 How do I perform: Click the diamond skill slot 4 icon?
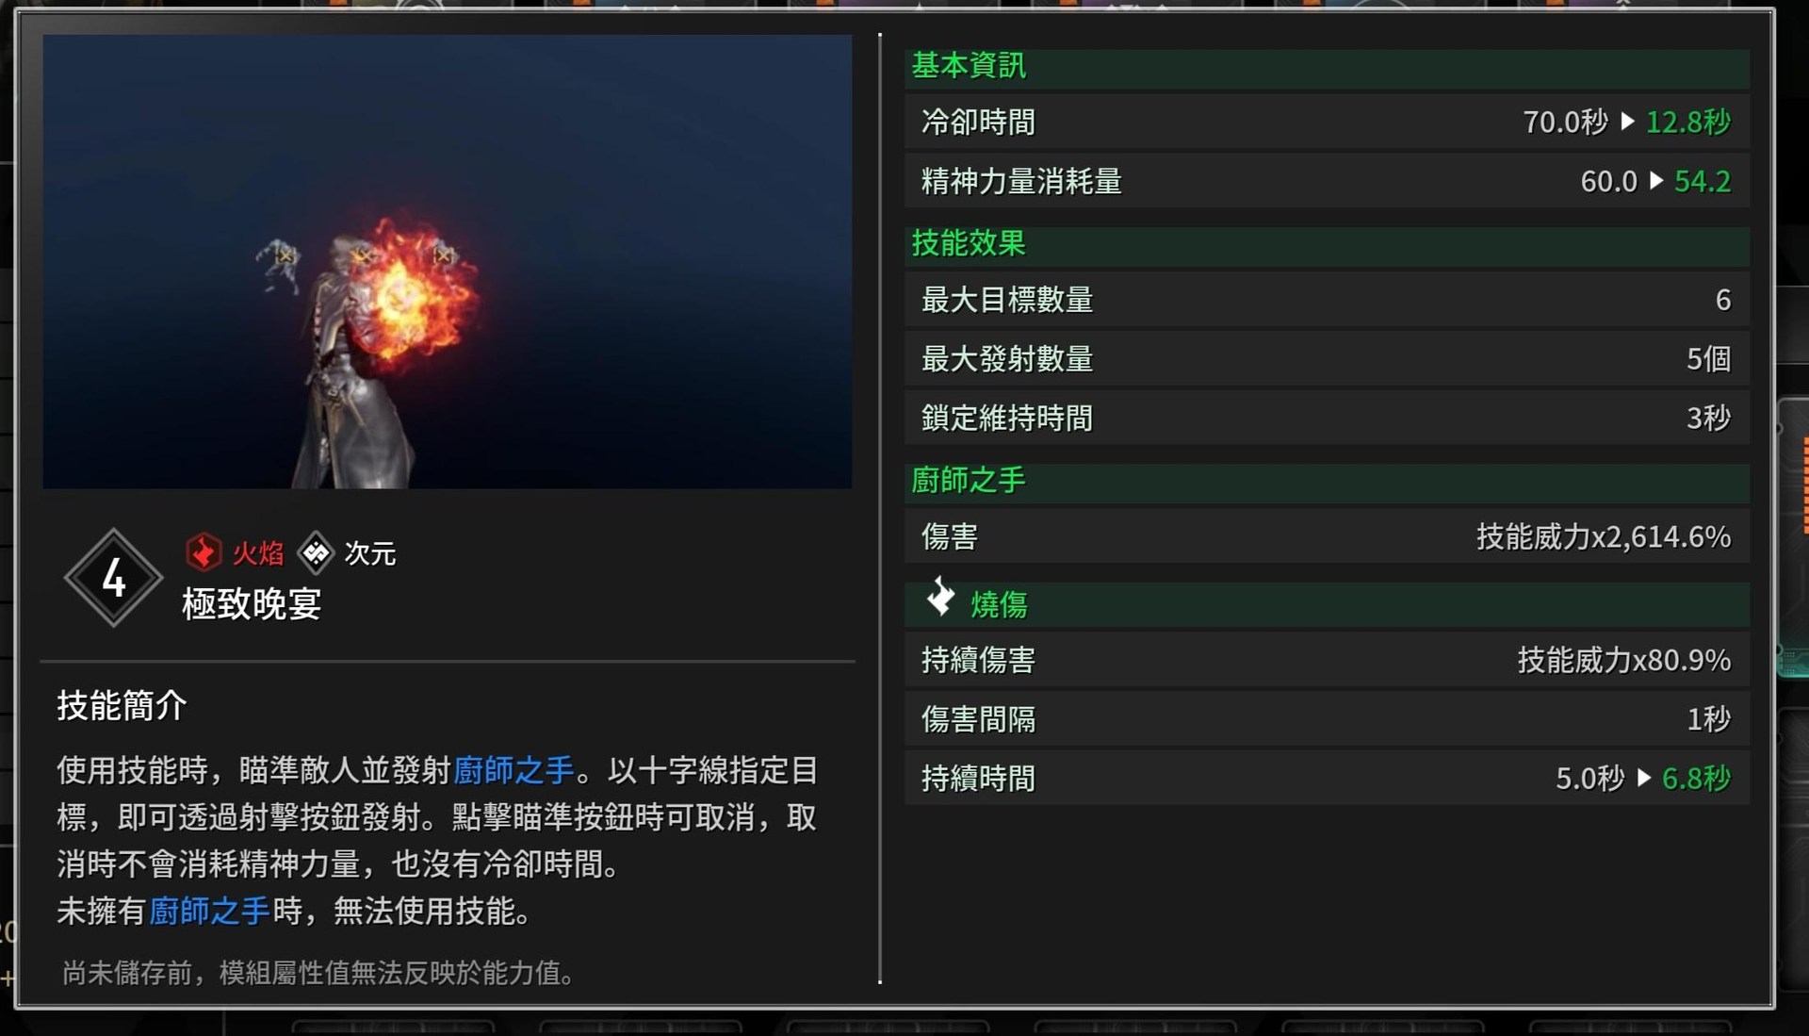[114, 578]
